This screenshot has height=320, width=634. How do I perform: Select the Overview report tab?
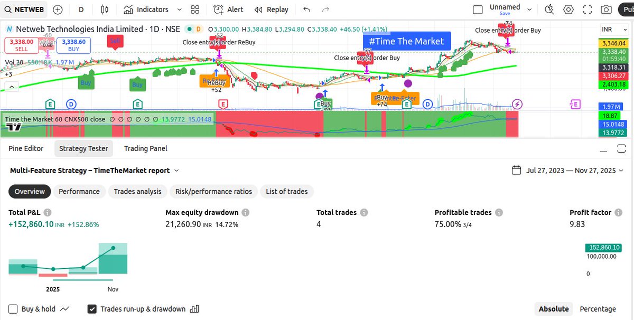click(30, 192)
